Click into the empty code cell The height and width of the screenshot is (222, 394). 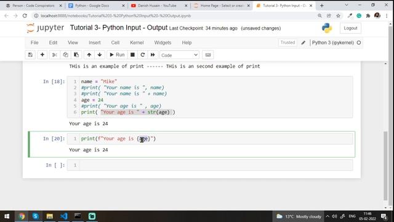(215, 165)
